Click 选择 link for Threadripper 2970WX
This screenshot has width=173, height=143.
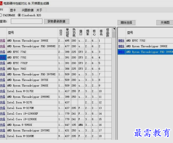[3, 131]
